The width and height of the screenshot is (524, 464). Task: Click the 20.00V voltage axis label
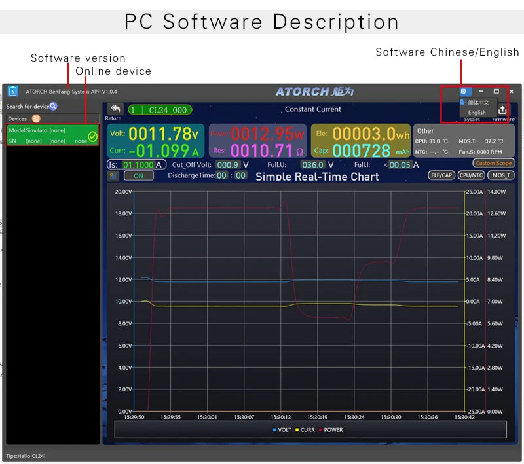coord(123,192)
